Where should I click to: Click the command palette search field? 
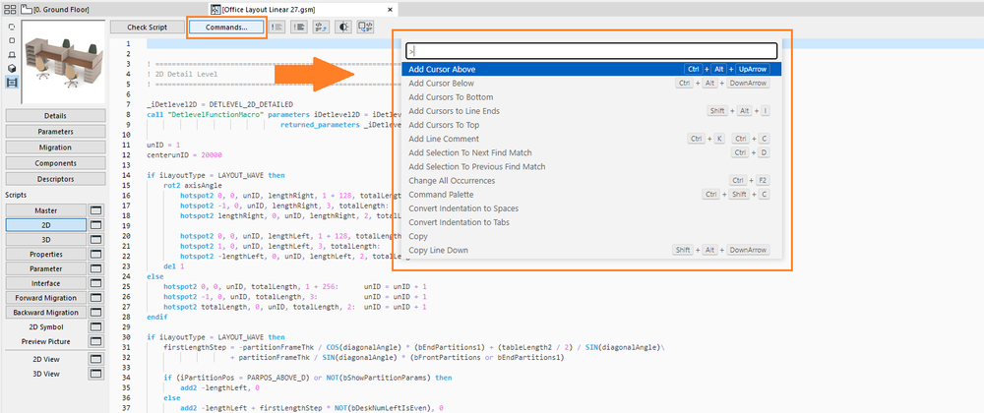(591, 51)
